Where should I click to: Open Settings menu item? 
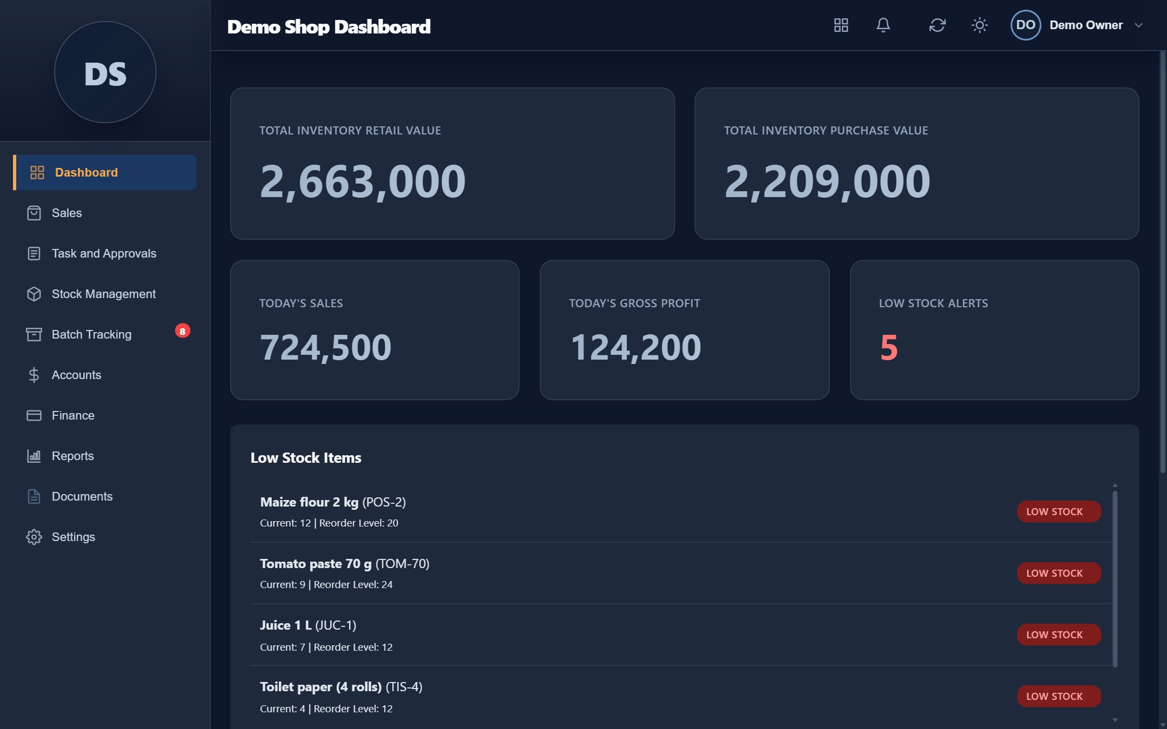105,537
